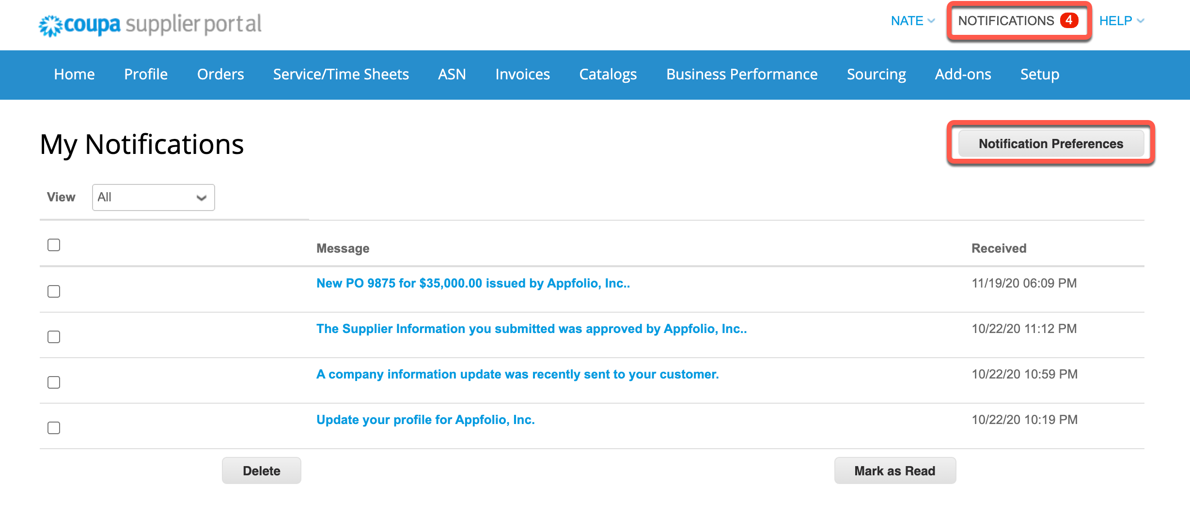Open the Catalogs tab
The image size is (1190, 515).
click(x=608, y=75)
